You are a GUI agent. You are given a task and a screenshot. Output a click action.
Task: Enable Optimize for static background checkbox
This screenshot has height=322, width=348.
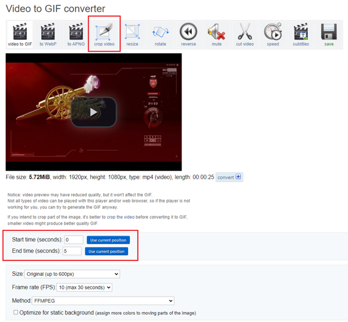[x=16, y=312]
